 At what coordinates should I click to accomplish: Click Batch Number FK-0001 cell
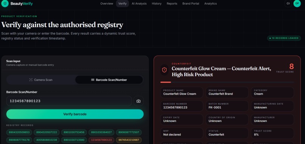(x=227, y=106)
